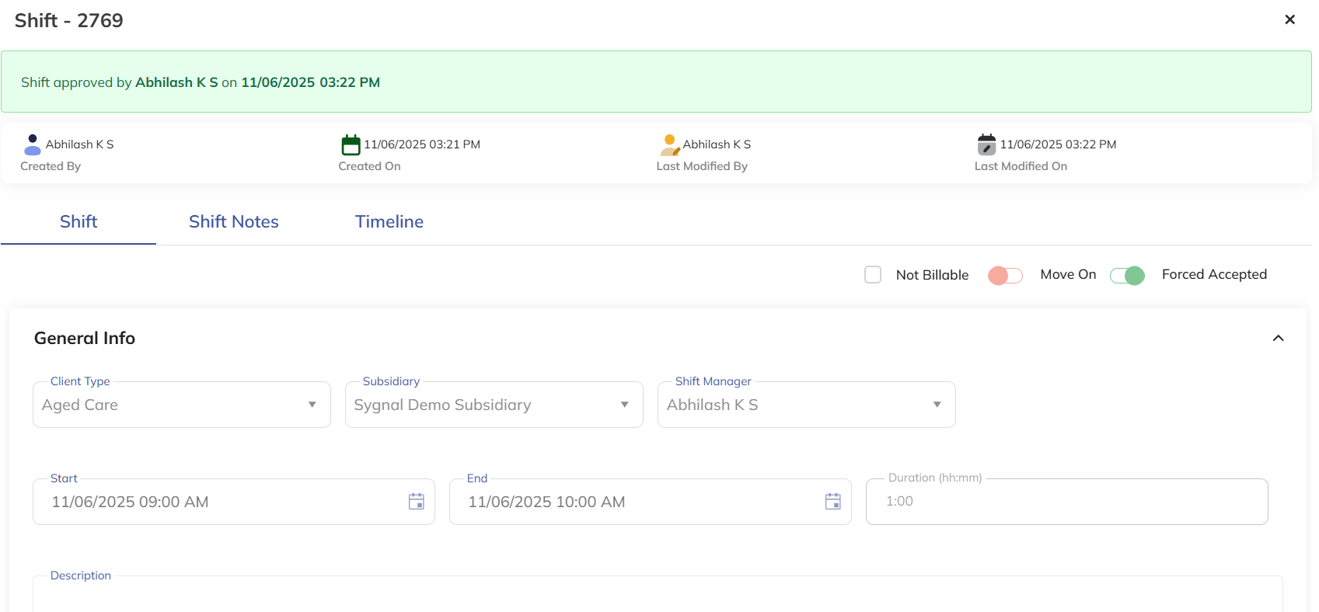Open the Timeline tab

389,221
